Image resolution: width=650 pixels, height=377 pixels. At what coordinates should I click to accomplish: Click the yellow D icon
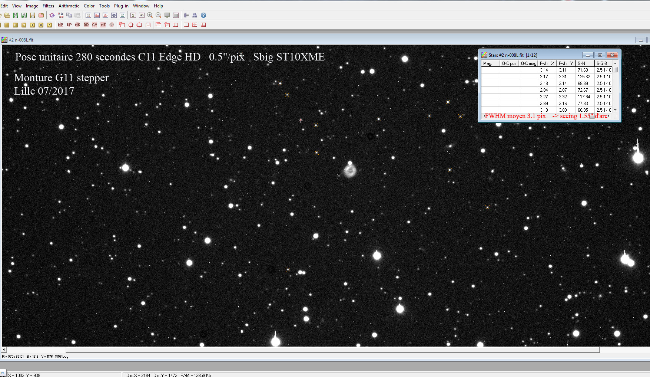pyautogui.click(x=16, y=25)
